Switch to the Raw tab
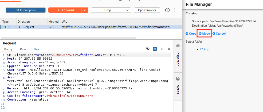The height and width of the screenshot is (112, 263). [23, 49]
